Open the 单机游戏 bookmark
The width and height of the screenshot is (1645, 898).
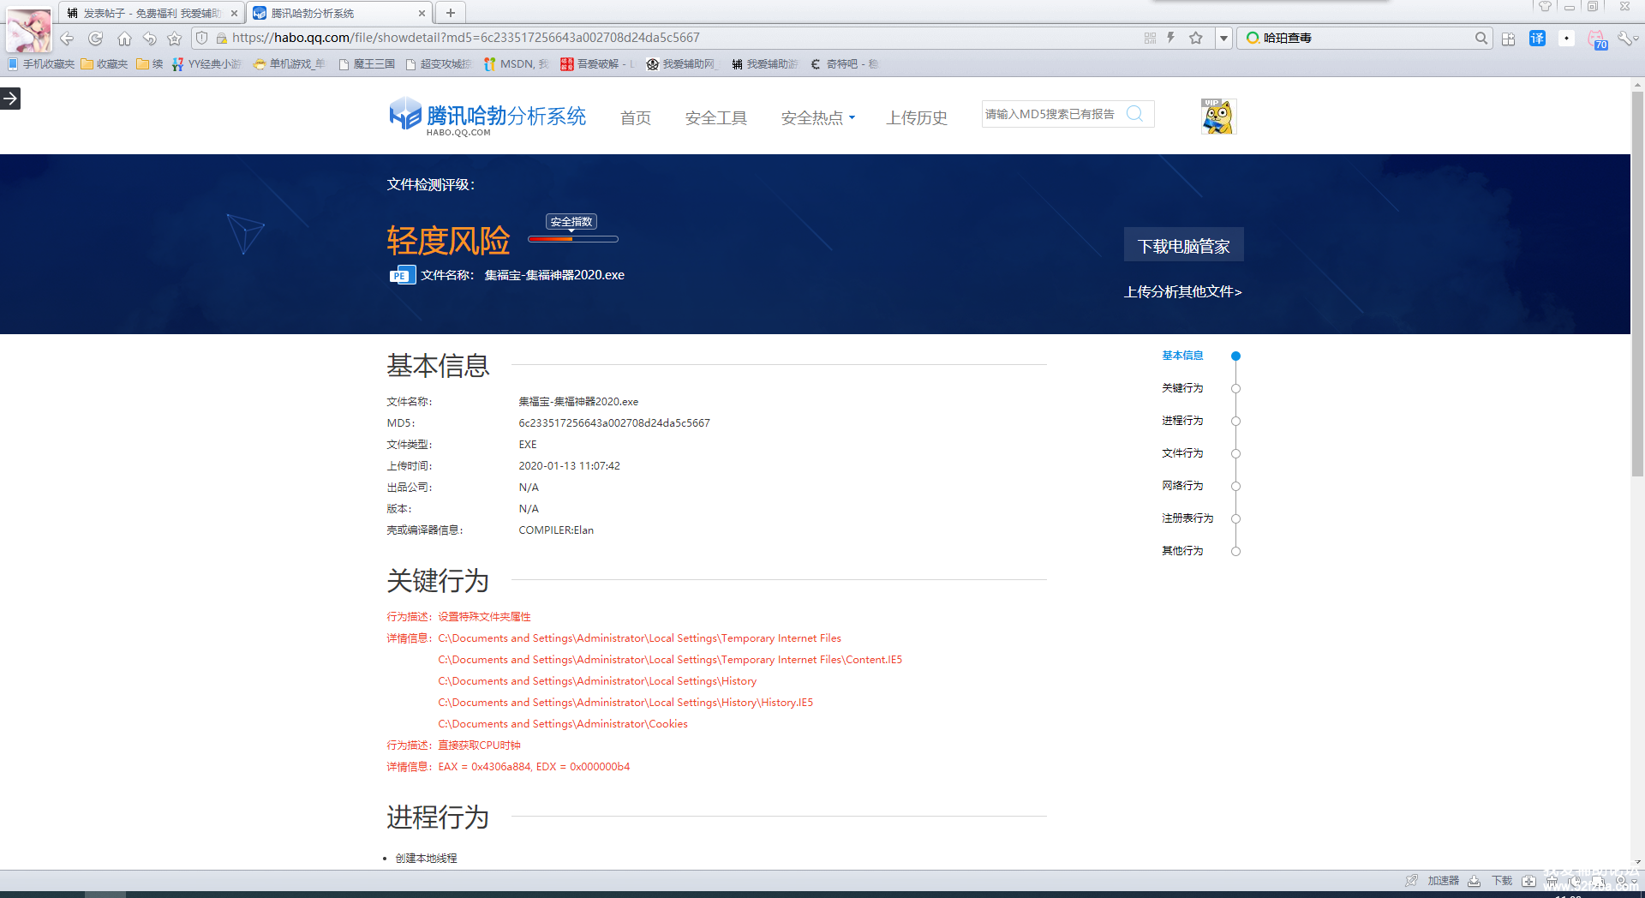[x=290, y=64]
